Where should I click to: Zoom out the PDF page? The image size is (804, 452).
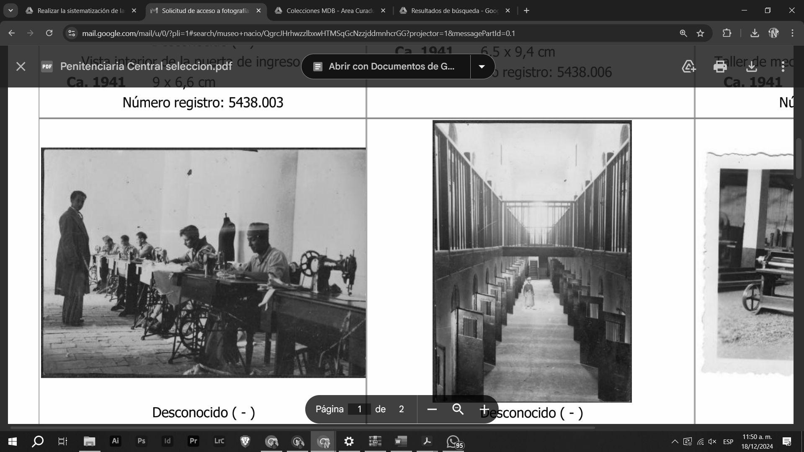pyautogui.click(x=432, y=409)
